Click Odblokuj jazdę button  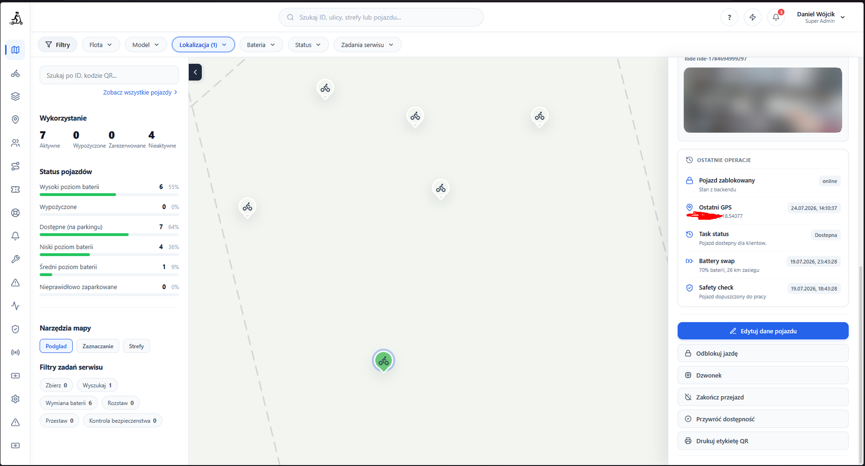(763, 353)
